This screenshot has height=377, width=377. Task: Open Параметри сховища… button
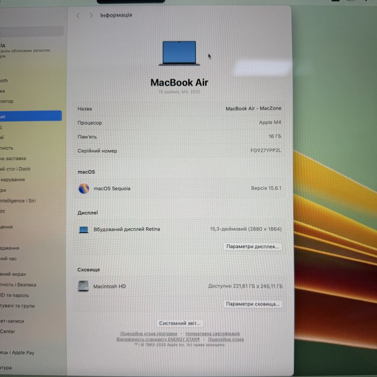tap(253, 304)
